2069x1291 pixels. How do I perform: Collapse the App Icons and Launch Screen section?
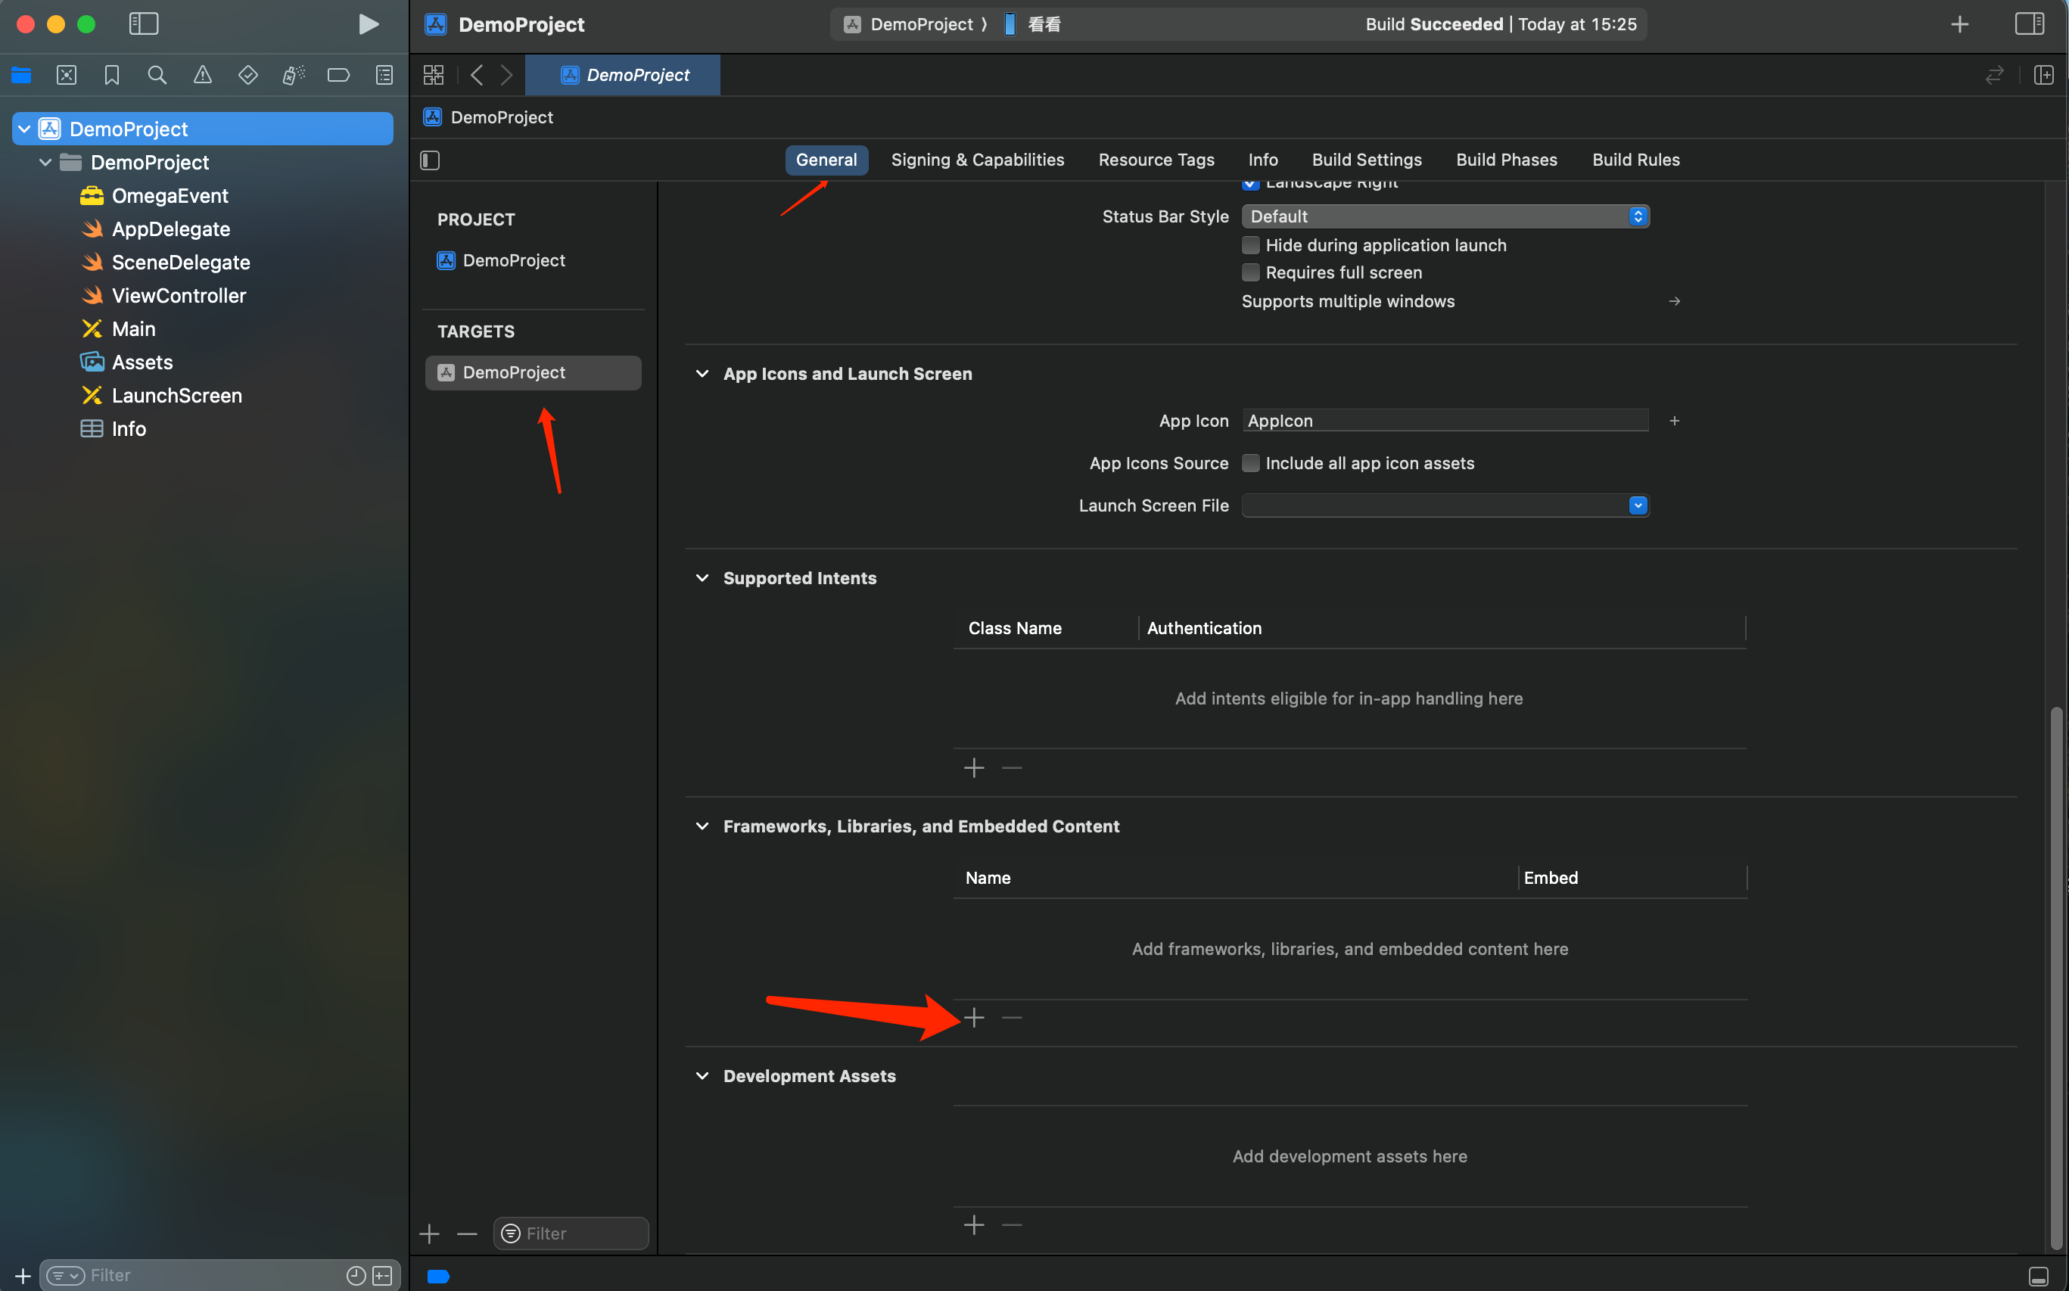[x=702, y=374]
